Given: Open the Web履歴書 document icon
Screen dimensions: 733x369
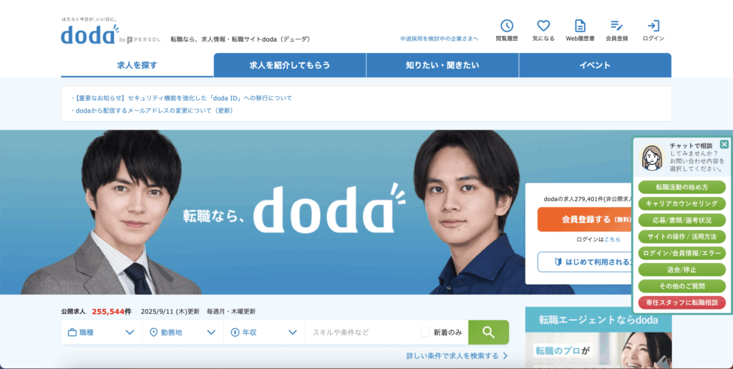Looking at the screenshot, I should tap(580, 26).
